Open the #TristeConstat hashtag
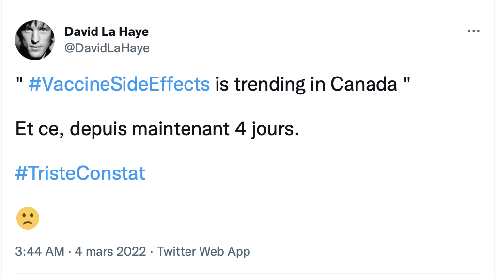 [x=80, y=173]
